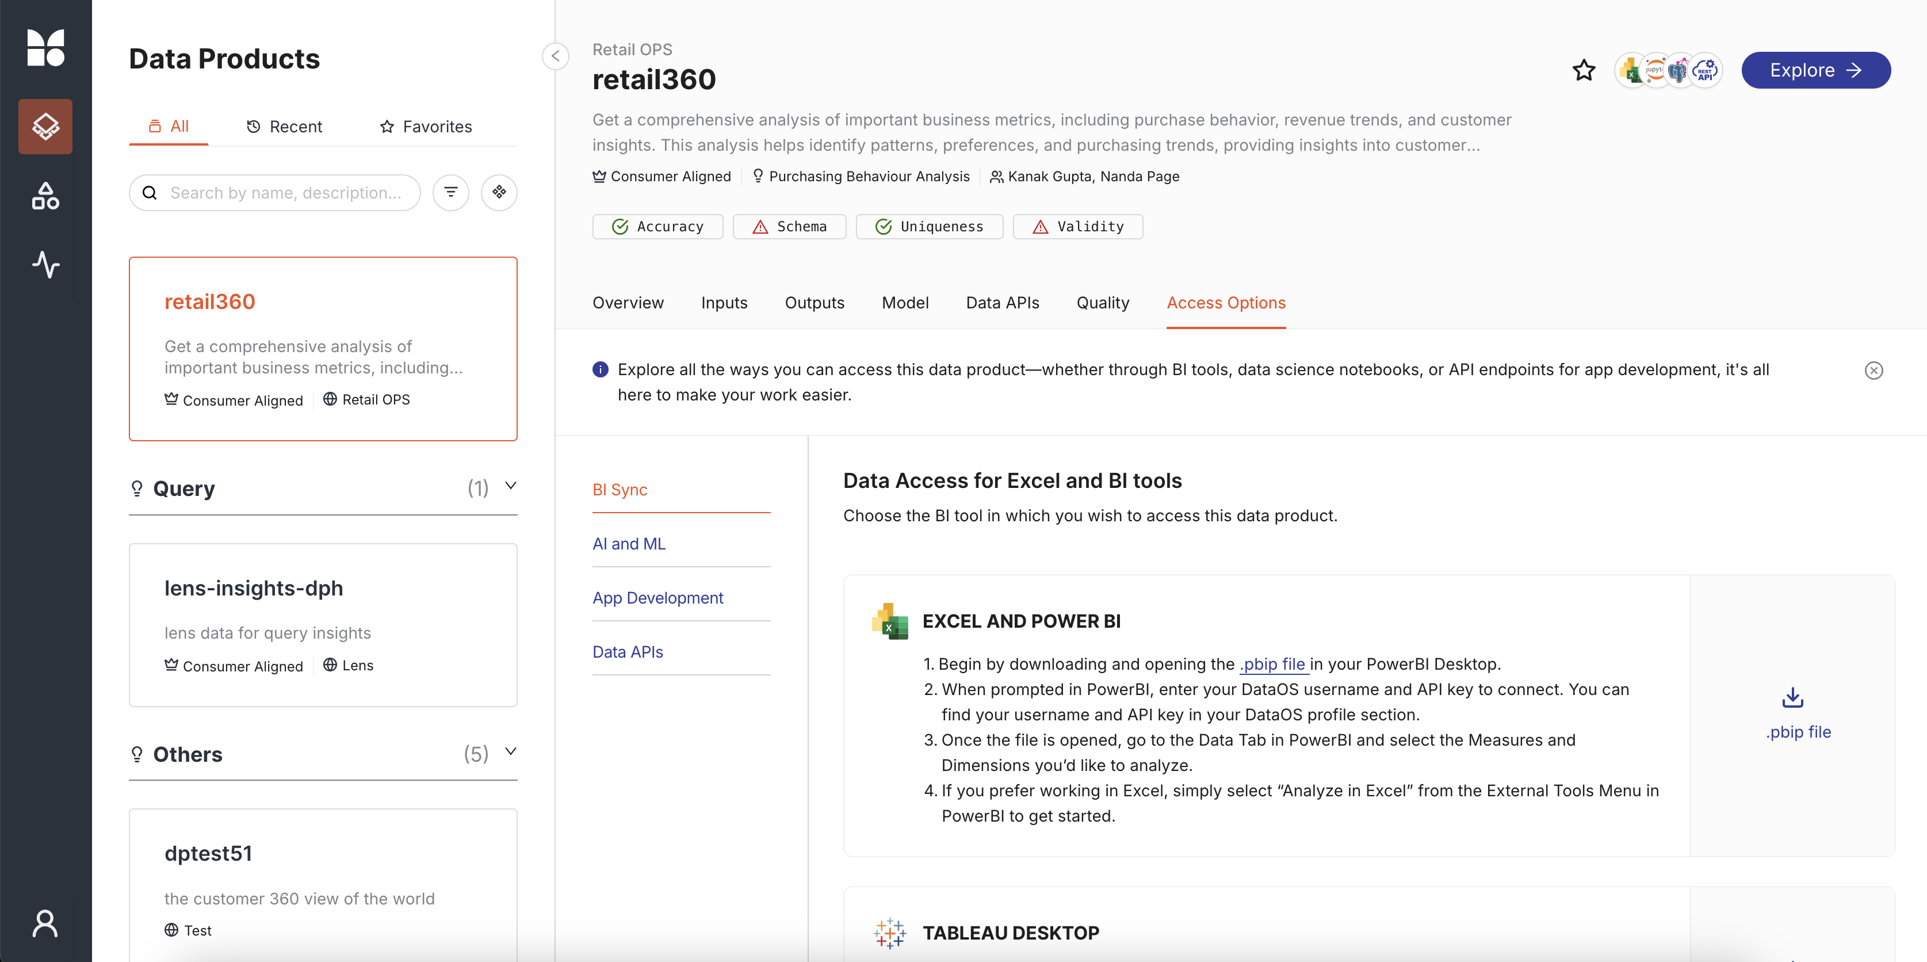Click the lens-insights-dph data product card
The height and width of the screenshot is (962, 1927).
[324, 625]
